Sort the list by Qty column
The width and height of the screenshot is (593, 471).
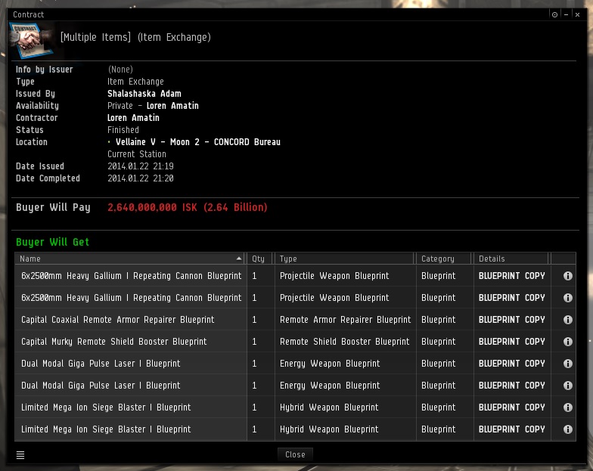coord(259,259)
